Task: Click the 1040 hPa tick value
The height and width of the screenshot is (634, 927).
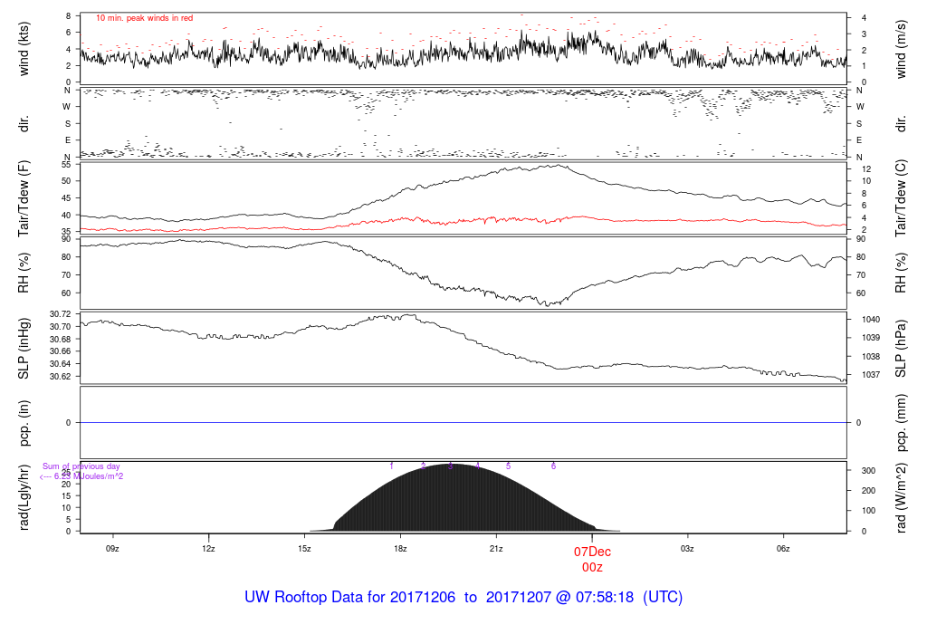Action: pyautogui.click(x=871, y=320)
